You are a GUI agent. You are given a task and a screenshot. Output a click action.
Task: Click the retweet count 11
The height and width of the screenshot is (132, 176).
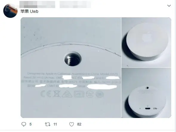55,124
